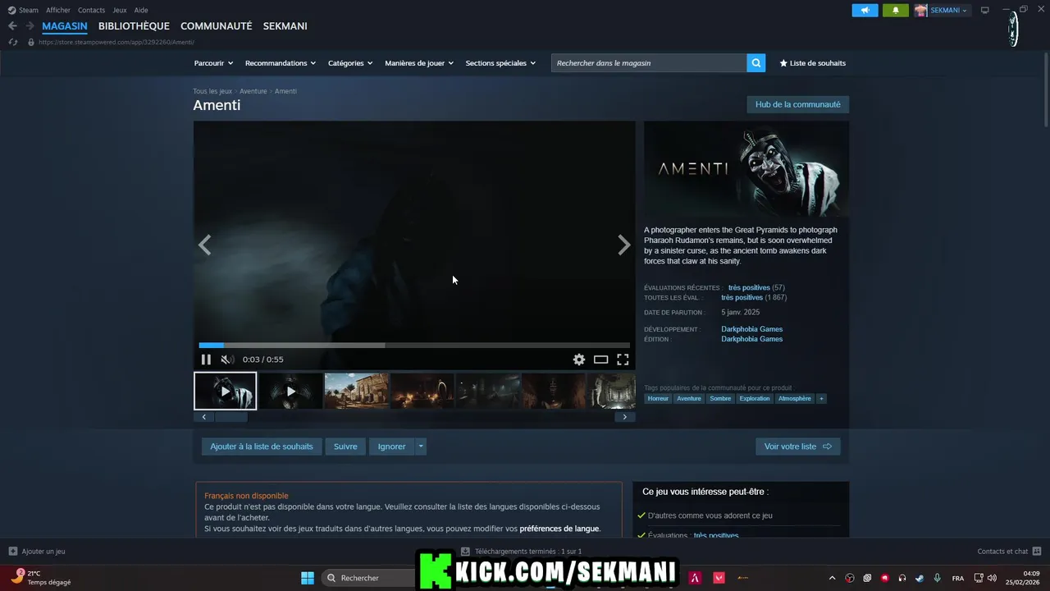Viewport: 1050px width, 591px height.
Task: Go to the previous media with left arrow
Action: [x=204, y=245]
